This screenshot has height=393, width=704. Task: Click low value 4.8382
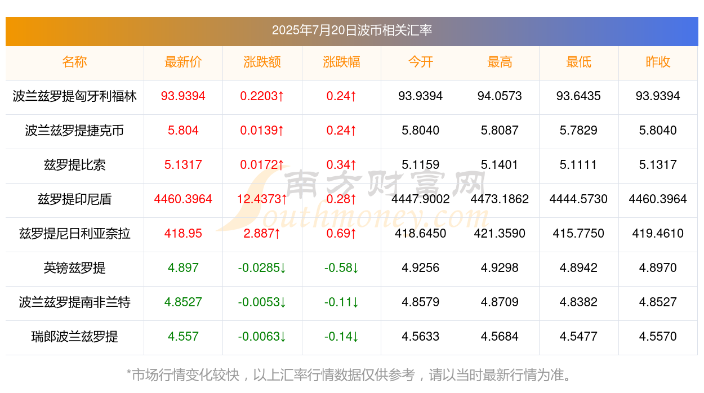click(x=579, y=302)
